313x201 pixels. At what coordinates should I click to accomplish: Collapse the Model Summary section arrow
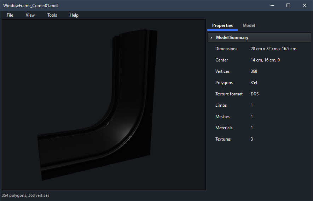(211, 37)
